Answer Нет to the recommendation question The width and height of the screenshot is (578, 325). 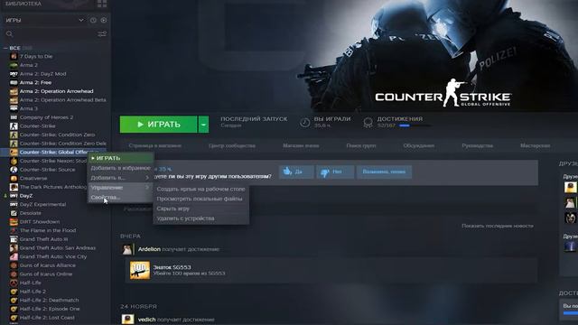click(x=335, y=172)
